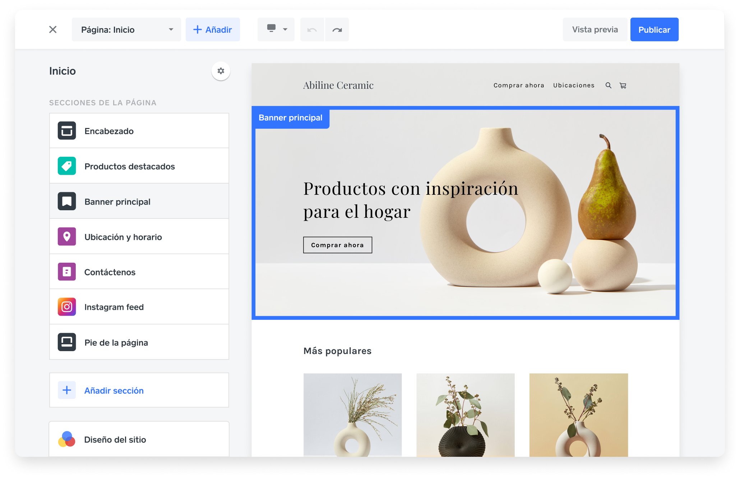This screenshot has width=740, height=478.
Task: Select the Encabezado section
Action: click(x=139, y=131)
